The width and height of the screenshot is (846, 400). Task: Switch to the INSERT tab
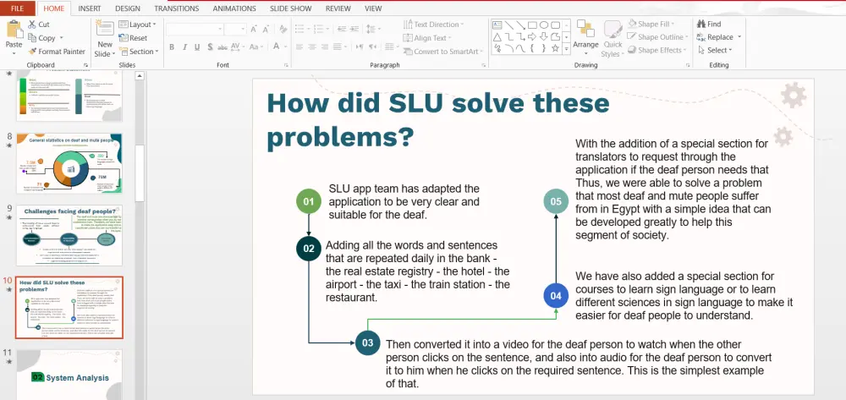(x=89, y=8)
